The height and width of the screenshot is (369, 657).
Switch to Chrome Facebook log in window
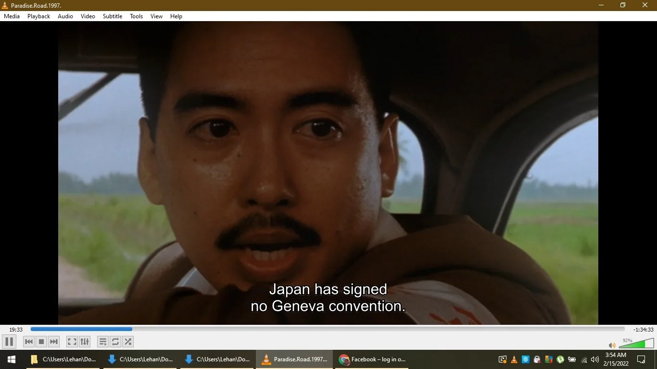[372, 359]
